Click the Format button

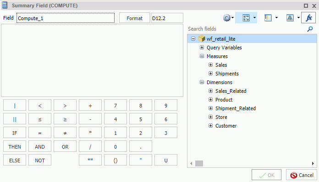pyautogui.click(x=134, y=18)
